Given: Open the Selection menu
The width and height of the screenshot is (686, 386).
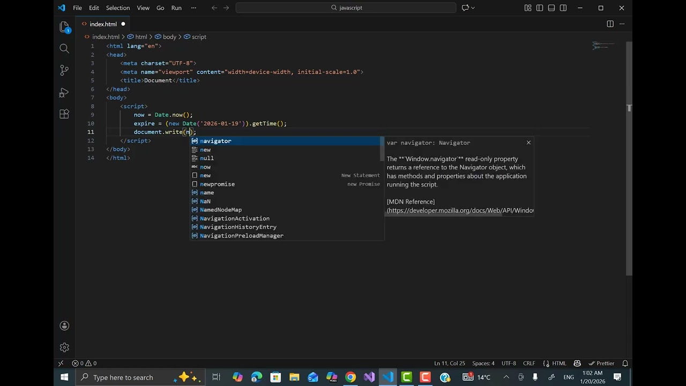Looking at the screenshot, I should tap(118, 8).
